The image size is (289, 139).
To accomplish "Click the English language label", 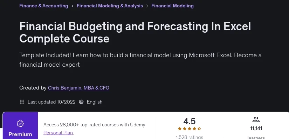I will (x=95, y=102).
